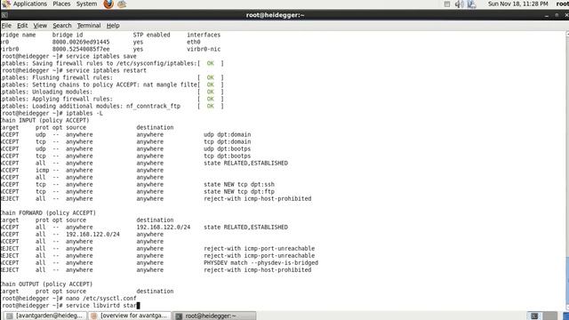Click the network status icon in panel
Screen dimensions: 569x320
(x=471, y=4)
